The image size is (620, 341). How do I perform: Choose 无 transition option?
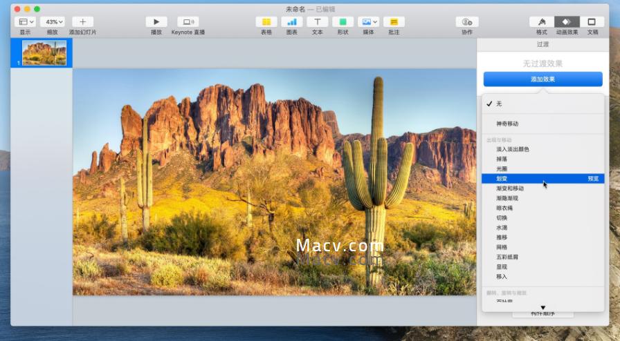(543, 104)
